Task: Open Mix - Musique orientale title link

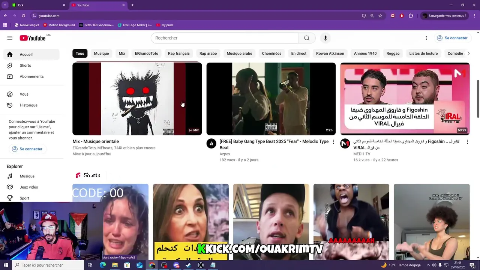Action: [96, 141]
